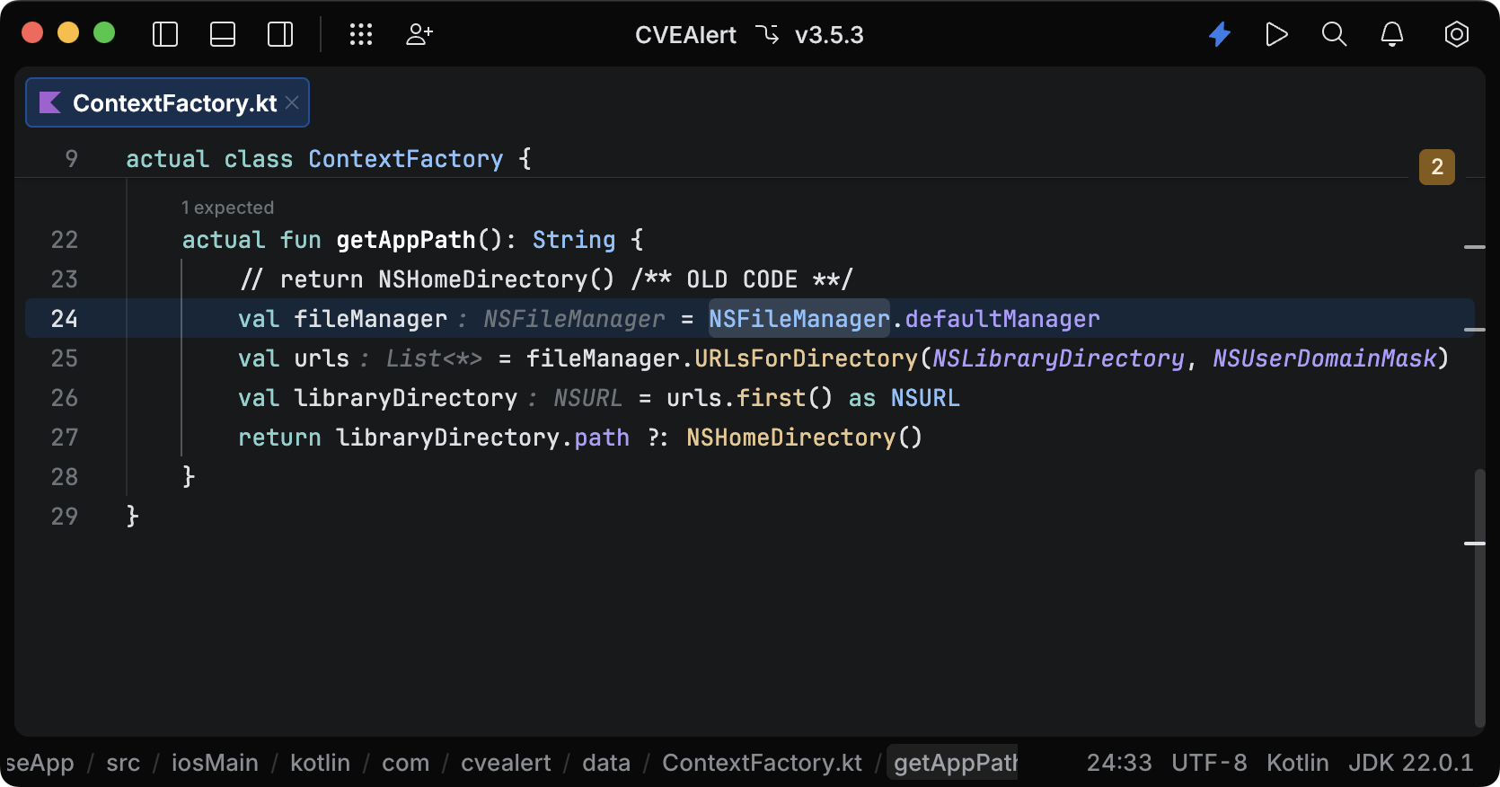Screen dimensions: 1500x787
Task: Click cursor position 24:33 in status bar
Action: (1119, 763)
